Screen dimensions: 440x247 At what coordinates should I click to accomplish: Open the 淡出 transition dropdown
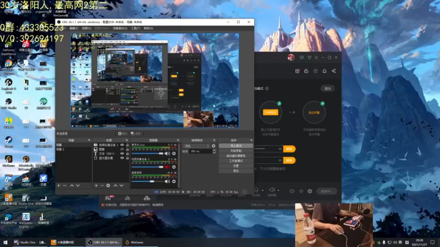pyautogui.click(x=196, y=146)
